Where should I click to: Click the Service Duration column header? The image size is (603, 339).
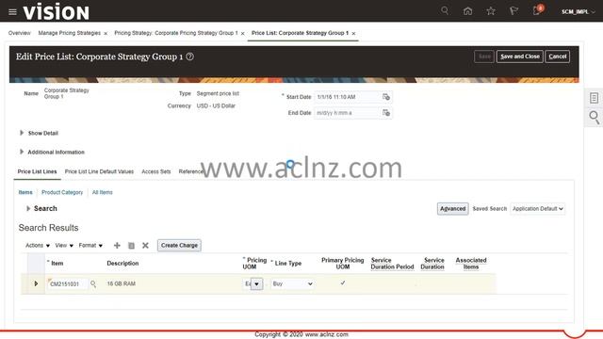pyautogui.click(x=432, y=264)
